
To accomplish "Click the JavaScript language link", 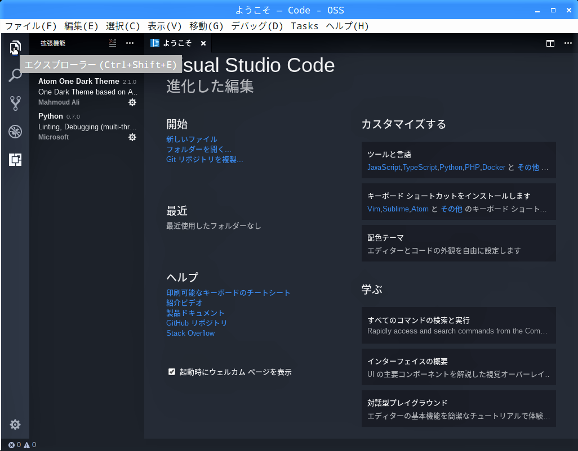I will pyautogui.click(x=384, y=168).
